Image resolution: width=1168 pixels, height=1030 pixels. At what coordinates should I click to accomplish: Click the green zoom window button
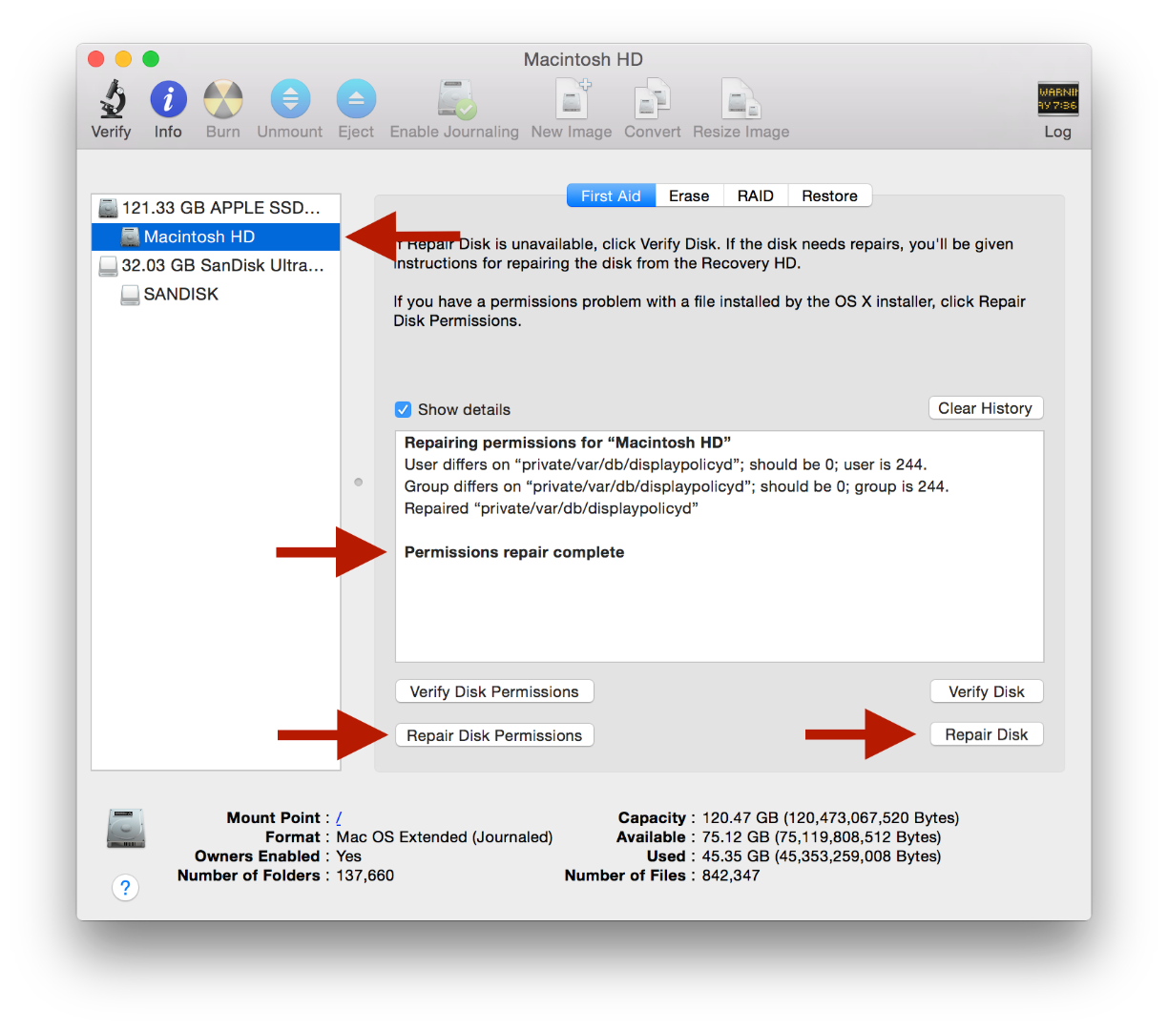click(151, 59)
